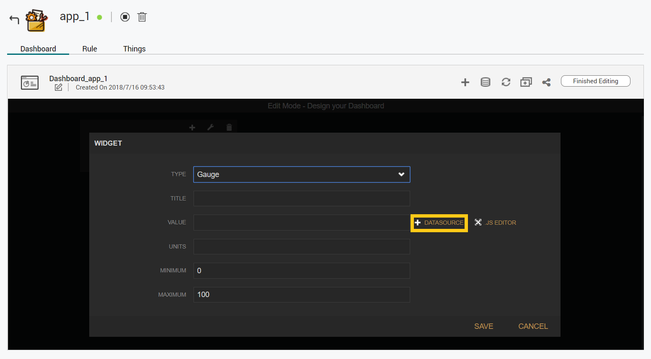Click the duplicate/import dashboard icon
Image resolution: width=651 pixels, height=359 pixels.
point(526,82)
